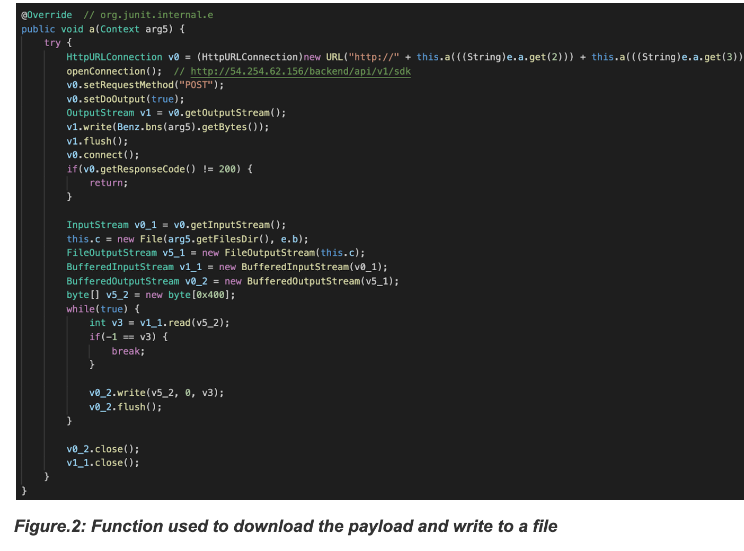Select the v0.connect() line
The height and width of the screenshot is (551, 744).
103,155
